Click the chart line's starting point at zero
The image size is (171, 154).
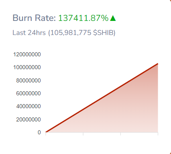46,132
